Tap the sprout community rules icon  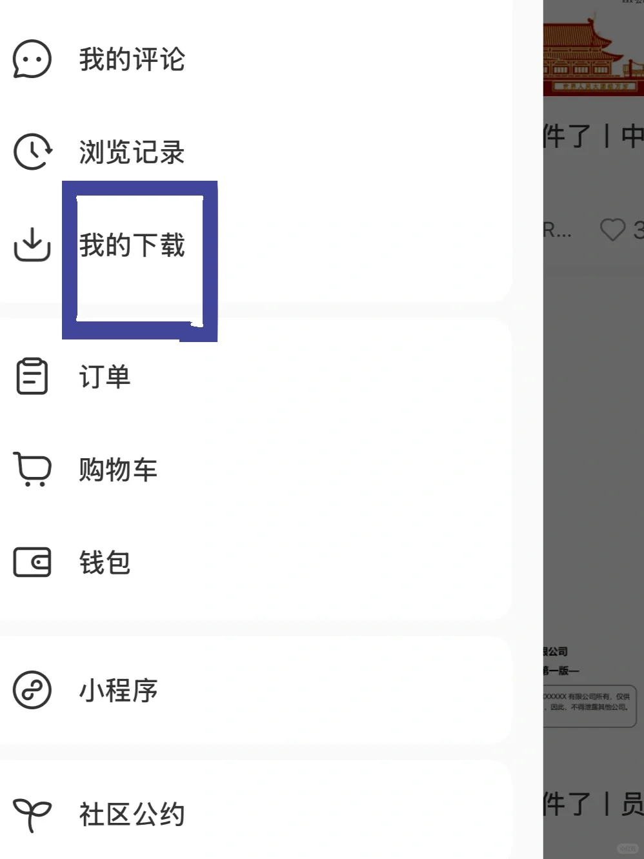(32, 815)
